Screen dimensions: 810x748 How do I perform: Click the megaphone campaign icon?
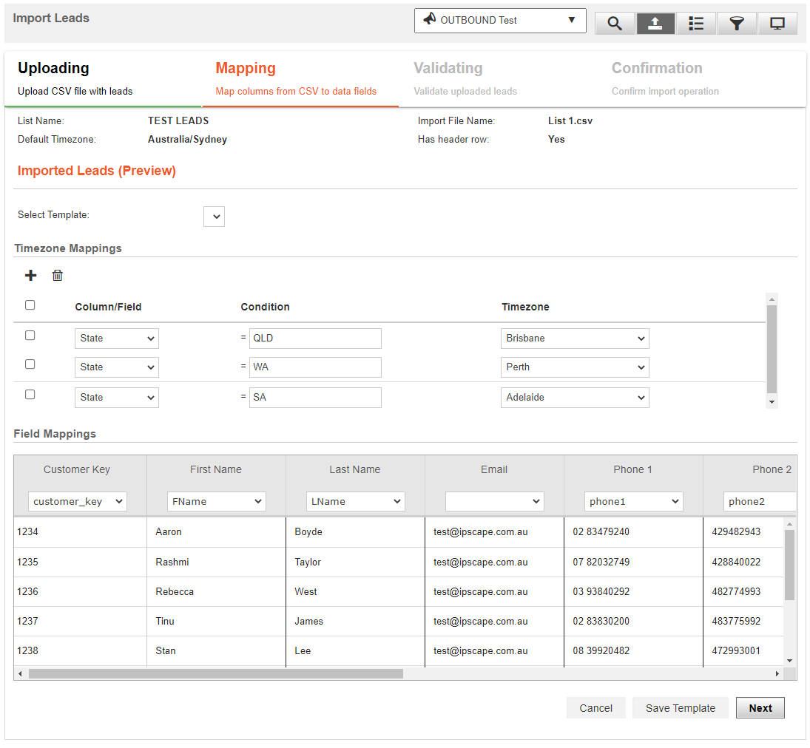click(x=429, y=20)
